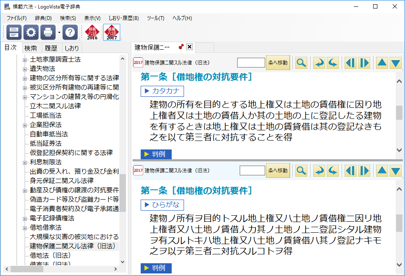Click the lower pane curved forward arrow
405x276 pixels.
point(333,171)
